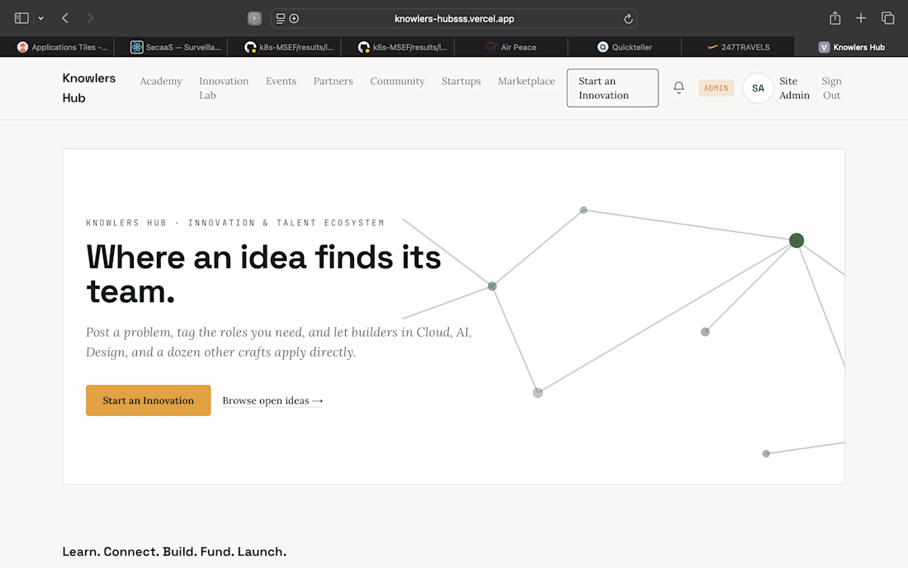The height and width of the screenshot is (568, 908).
Task: Reload the page with the refresh icon
Action: (x=627, y=18)
